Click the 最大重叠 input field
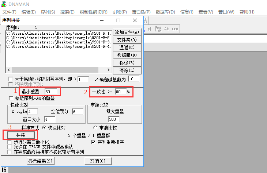Viewport: 267px width, 173px height. (114, 119)
